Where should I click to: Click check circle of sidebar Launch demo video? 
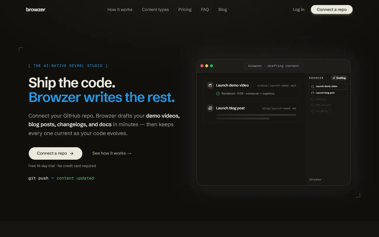pyautogui.click(x=312, y=87)
